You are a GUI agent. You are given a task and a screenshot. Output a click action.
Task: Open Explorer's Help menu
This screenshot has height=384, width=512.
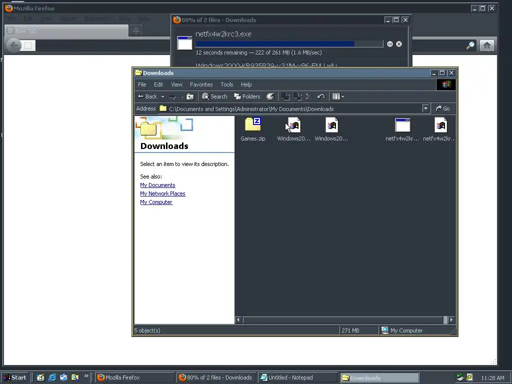click(246, 84)
